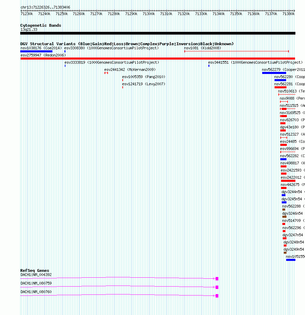Open variant esv24485 label
The image size is (305, 315).
coord(293,142)
